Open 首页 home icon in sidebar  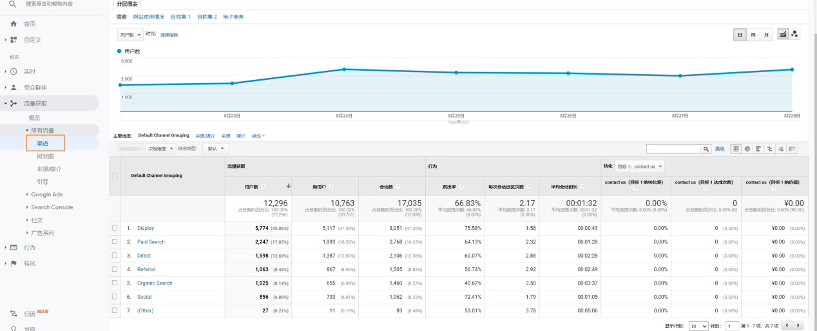[14, 24]
